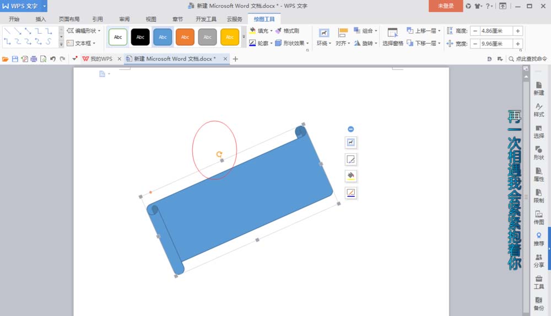The image size is (551, 316).
Task: Click the shape style pen icon beside the shape
Action: 350,159
